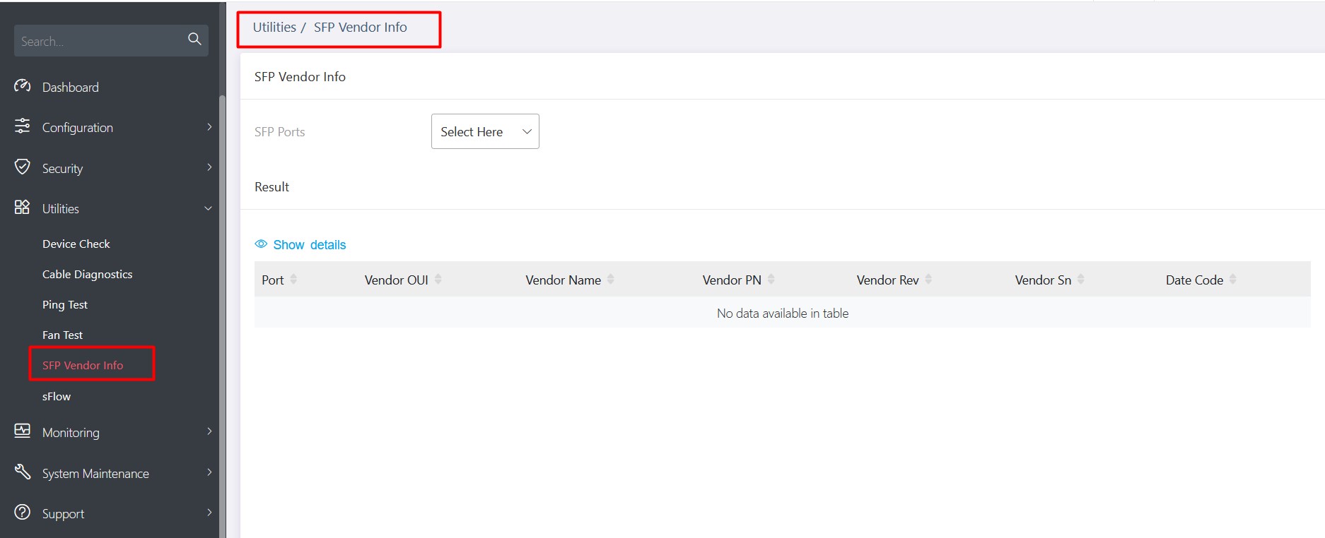Click the Utilities grid icon

pyautogui.click(x=23, y=208)
